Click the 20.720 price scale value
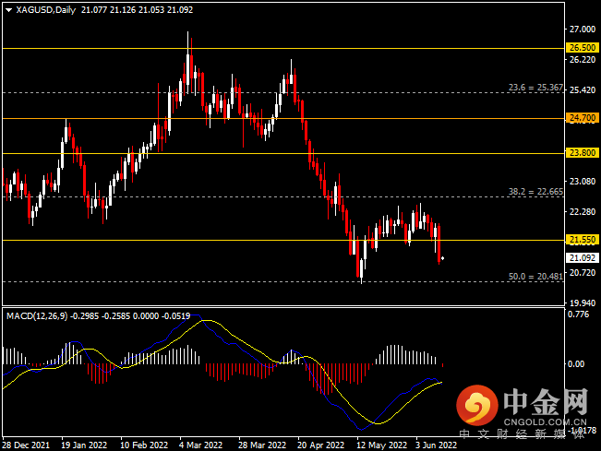Image resolution: width=601 pixels, height=451 pixels. 583,273
